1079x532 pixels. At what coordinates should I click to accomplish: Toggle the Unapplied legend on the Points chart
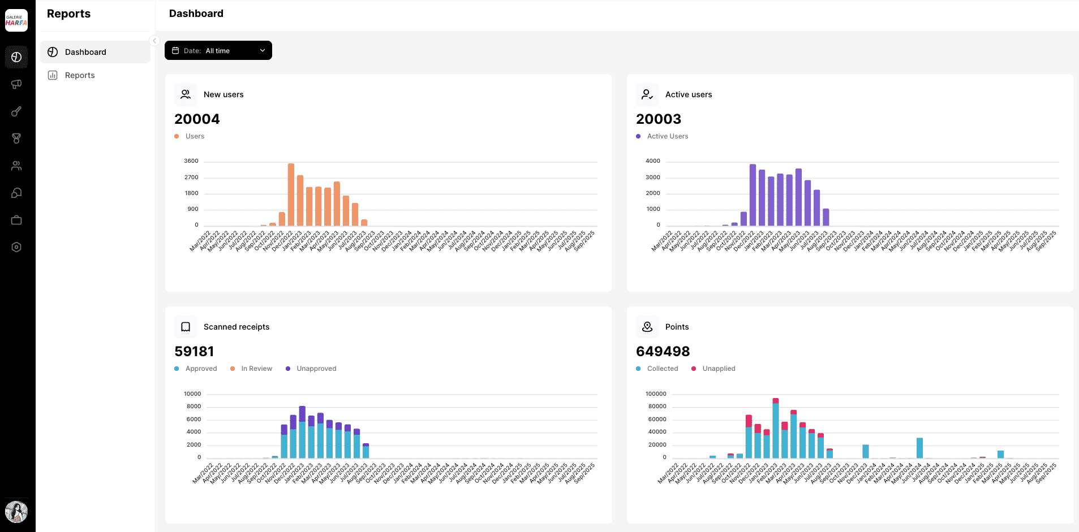713,368
